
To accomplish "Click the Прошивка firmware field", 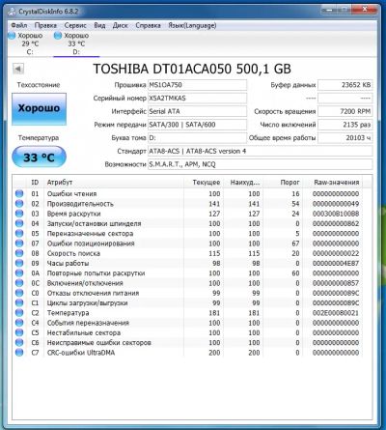I will pyautogui.click(x=197, y=85).
